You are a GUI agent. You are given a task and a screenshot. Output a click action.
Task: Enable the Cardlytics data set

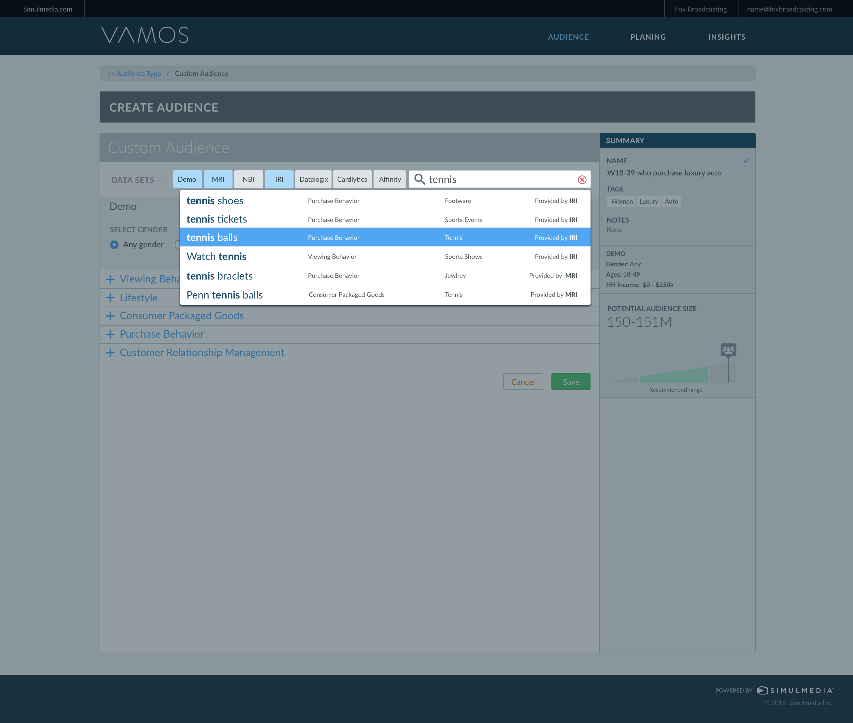[x=352, y=179]
